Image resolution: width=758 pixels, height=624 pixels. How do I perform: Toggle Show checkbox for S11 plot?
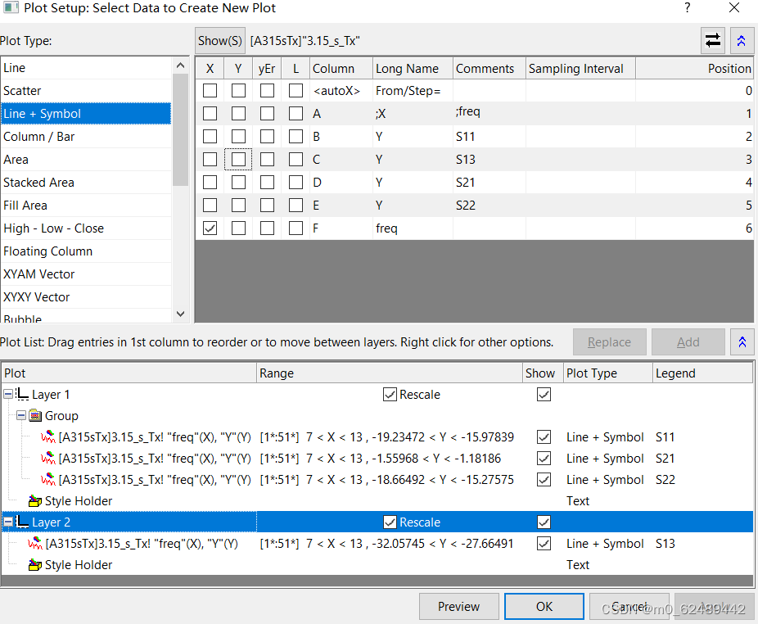tap(544, 436)
